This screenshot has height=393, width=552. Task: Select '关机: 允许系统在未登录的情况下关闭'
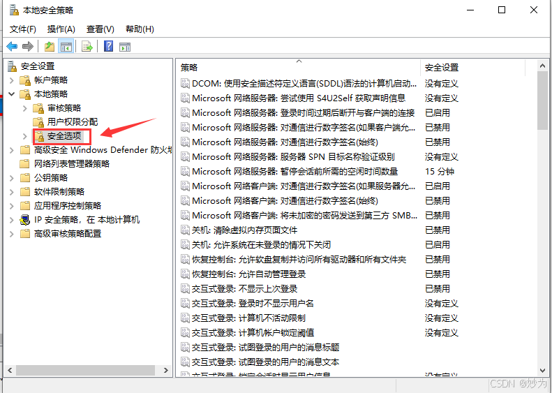261,245
